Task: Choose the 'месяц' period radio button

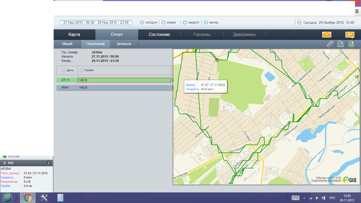Action: [206, 22]
